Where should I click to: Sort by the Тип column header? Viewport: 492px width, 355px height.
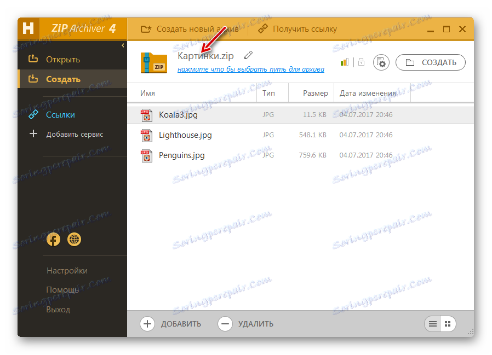tap(272, 93)
